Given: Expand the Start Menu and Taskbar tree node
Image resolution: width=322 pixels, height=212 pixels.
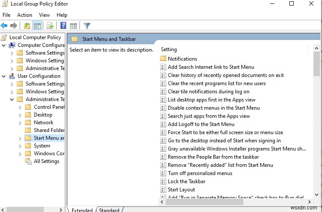Looking at the screenshot, I should tap(20, 138).
